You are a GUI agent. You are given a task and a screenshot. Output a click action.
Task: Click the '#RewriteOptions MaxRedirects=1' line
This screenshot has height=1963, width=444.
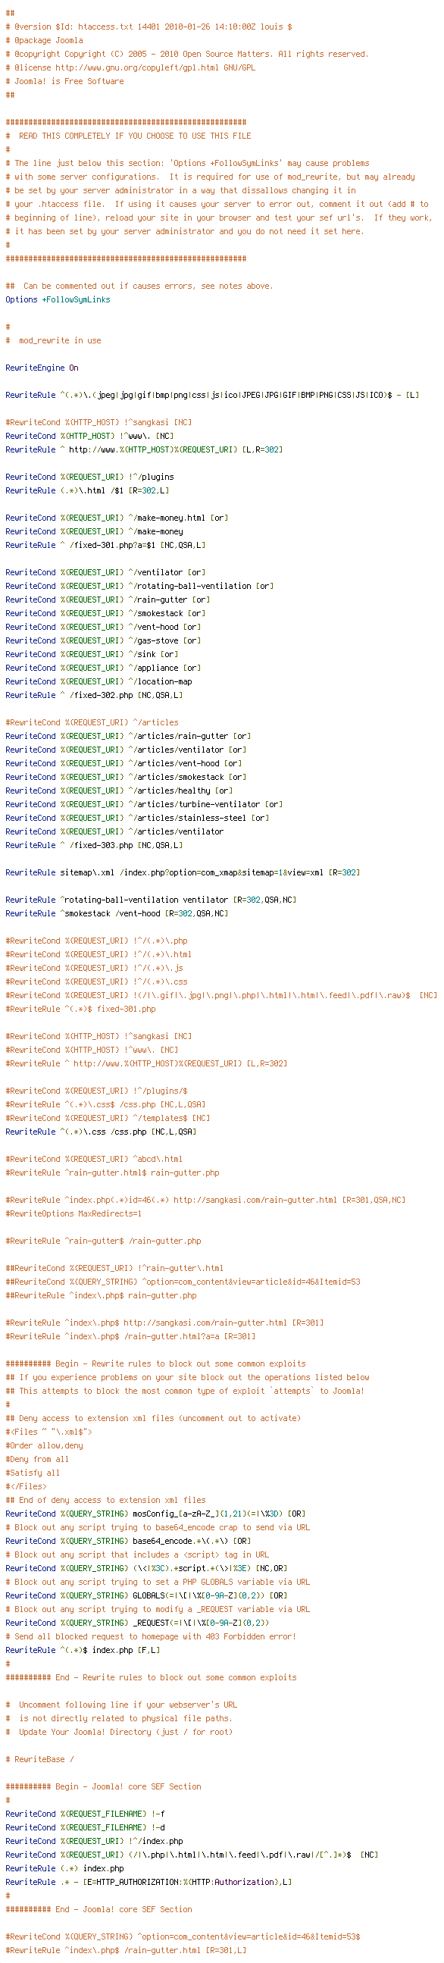click(x=73, y=1214)
